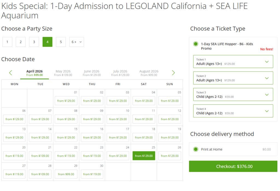Open the 6+ party size dropdown
The width and height of the screenshot is (280, 191).
[x=77, y=42]
